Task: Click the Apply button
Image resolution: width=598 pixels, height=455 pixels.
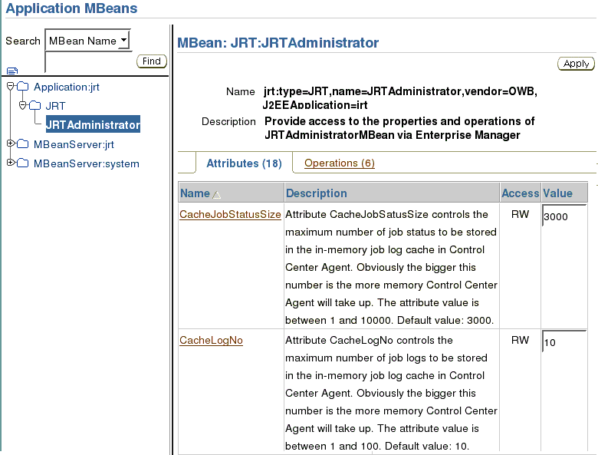Action: (576, 64)
